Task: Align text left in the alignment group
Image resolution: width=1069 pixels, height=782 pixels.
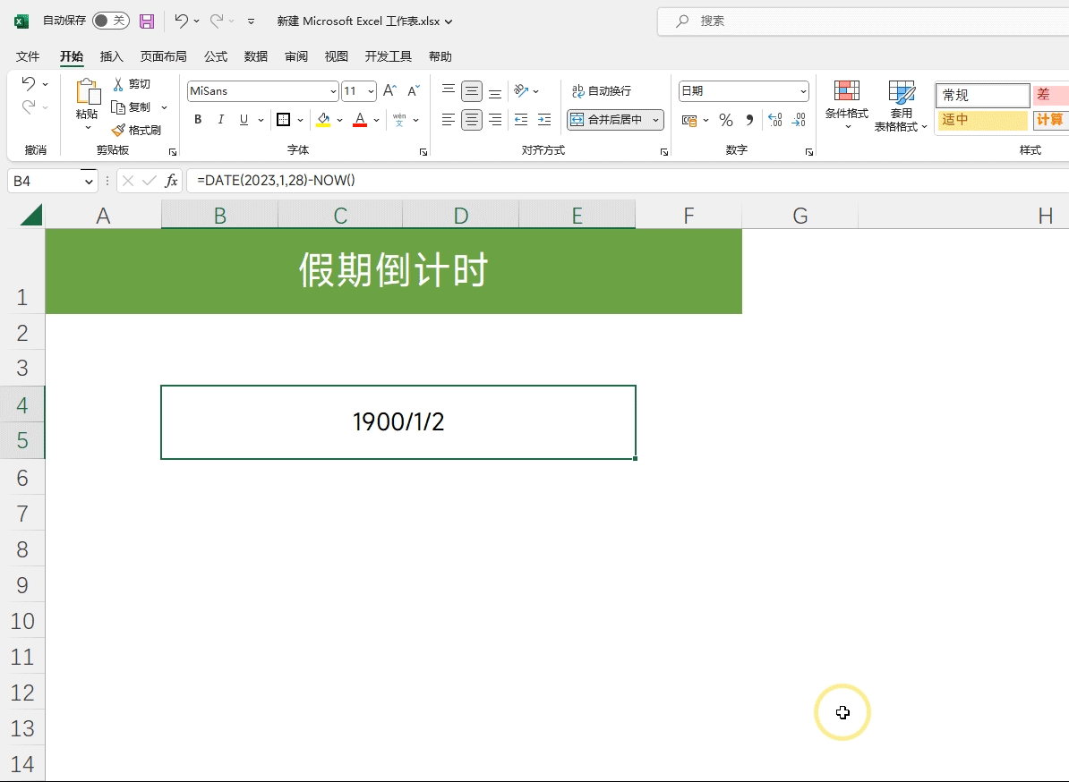Action: coord(448,120)
